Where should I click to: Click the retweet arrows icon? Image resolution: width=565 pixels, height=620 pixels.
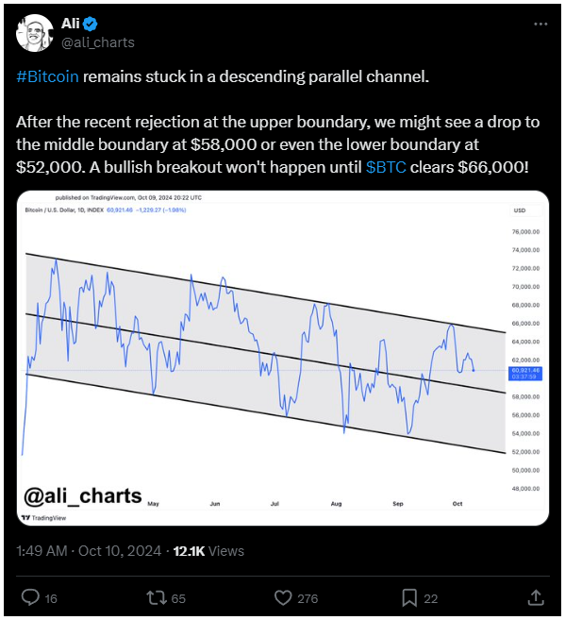point(157,598)
